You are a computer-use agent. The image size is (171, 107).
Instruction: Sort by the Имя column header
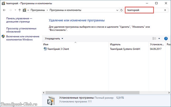(75, 44)
